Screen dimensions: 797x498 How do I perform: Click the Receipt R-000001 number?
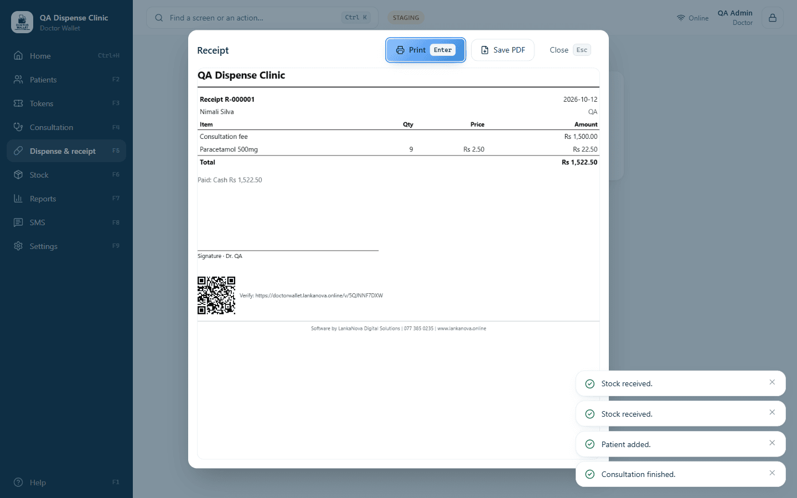point(227,100)
